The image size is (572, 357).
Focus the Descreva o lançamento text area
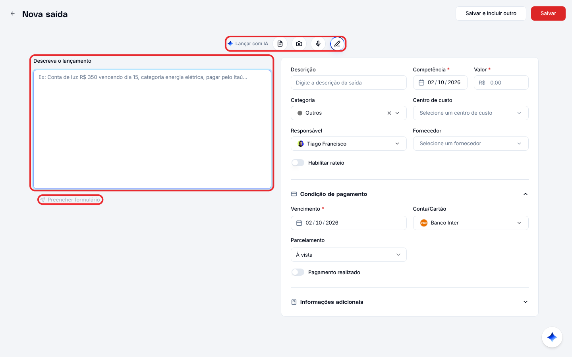(152, 129)
